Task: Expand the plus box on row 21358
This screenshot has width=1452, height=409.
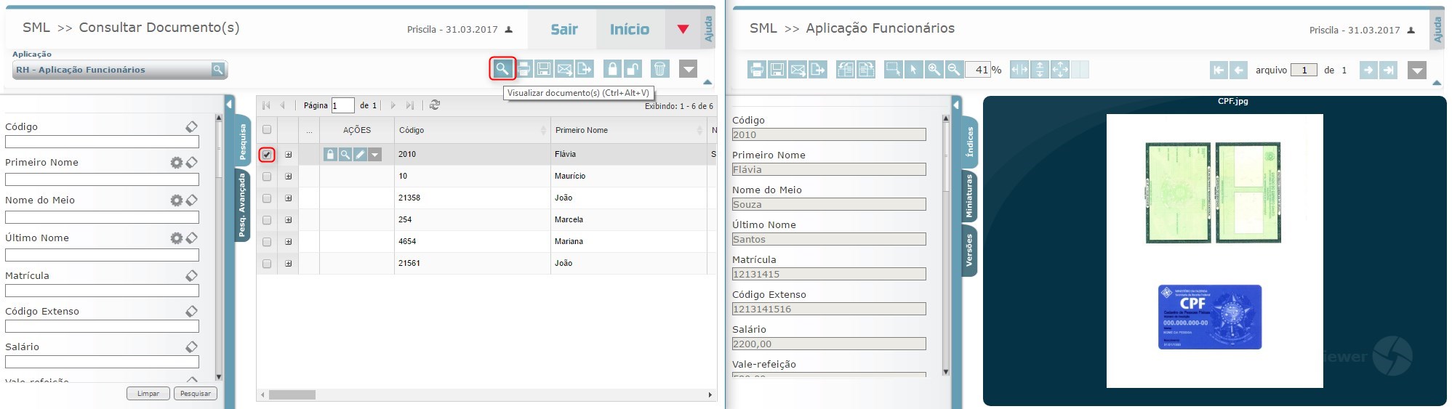Action: (289, 198)
